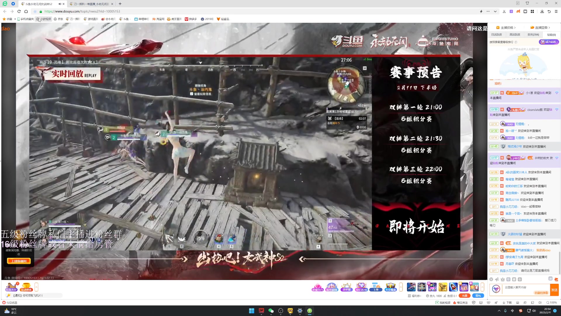The image size is (561, 316).
Task: Open the 粉丝家园 fan home icon
Action: (x=332, y=287)
